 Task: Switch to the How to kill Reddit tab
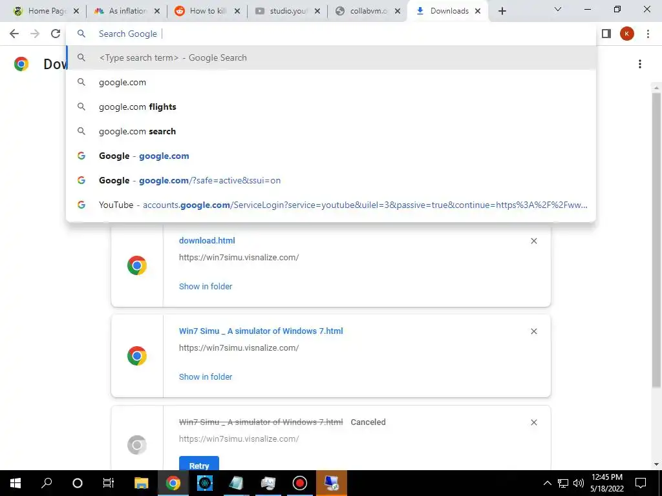point(202,11)
